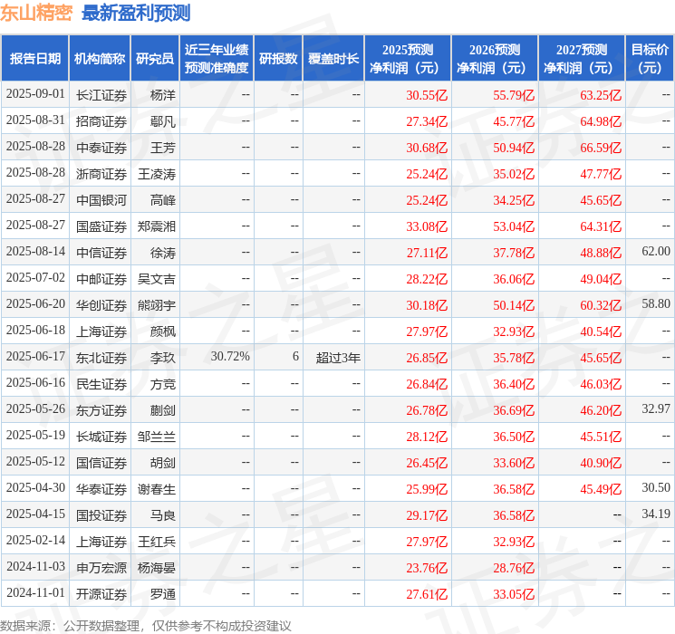Click the 最新盈利预测 heading
The width and height of the screenshot is (675, 634).
pos(136,13)
